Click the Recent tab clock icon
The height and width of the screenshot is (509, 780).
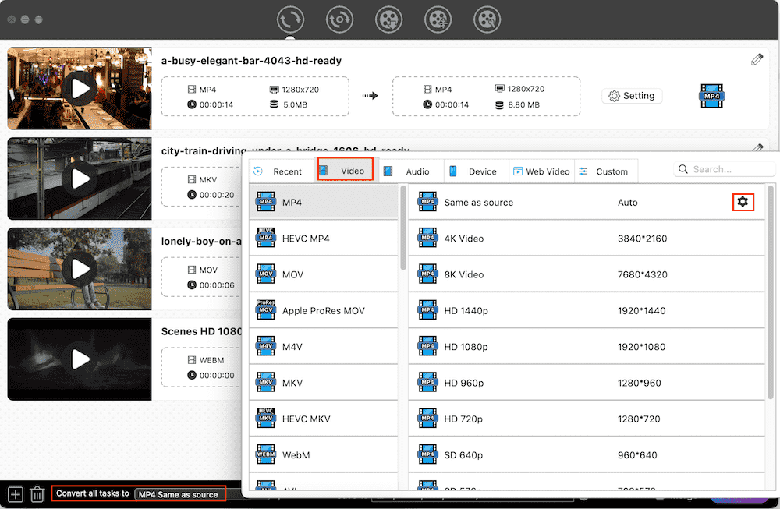coord(257,171)
